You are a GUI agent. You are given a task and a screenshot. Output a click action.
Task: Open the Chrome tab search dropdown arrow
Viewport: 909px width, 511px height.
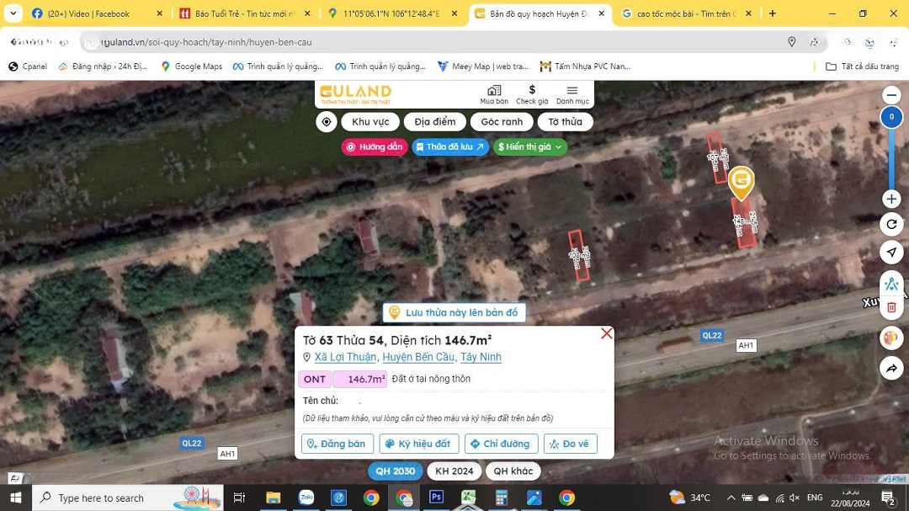(x=13, y=13)
